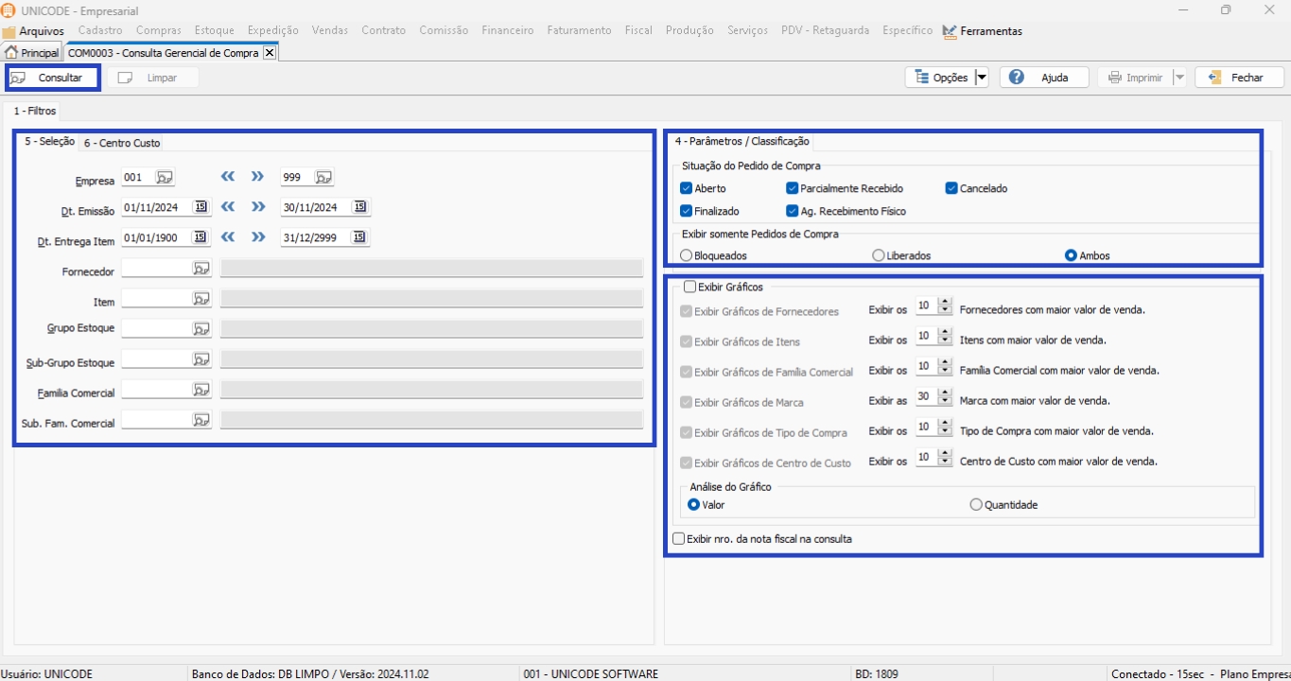The height and width of the screenshot is (681, 1291).
Task: Click previous arrows on Dt. Emissão row
Action: click(x=228, y=207)
